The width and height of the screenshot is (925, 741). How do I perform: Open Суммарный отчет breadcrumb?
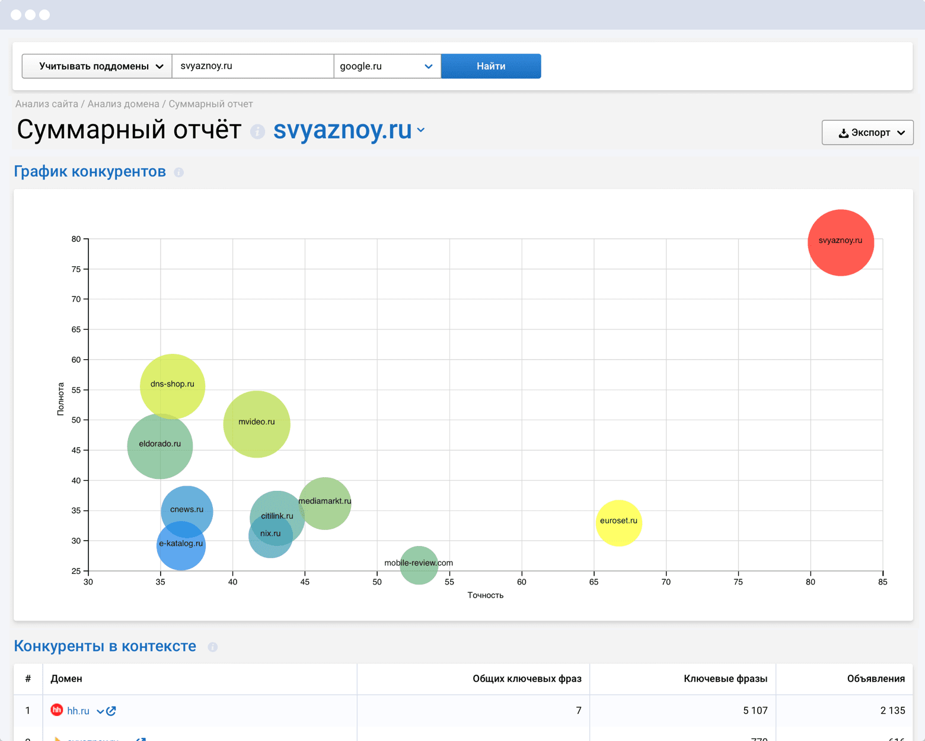210,104
